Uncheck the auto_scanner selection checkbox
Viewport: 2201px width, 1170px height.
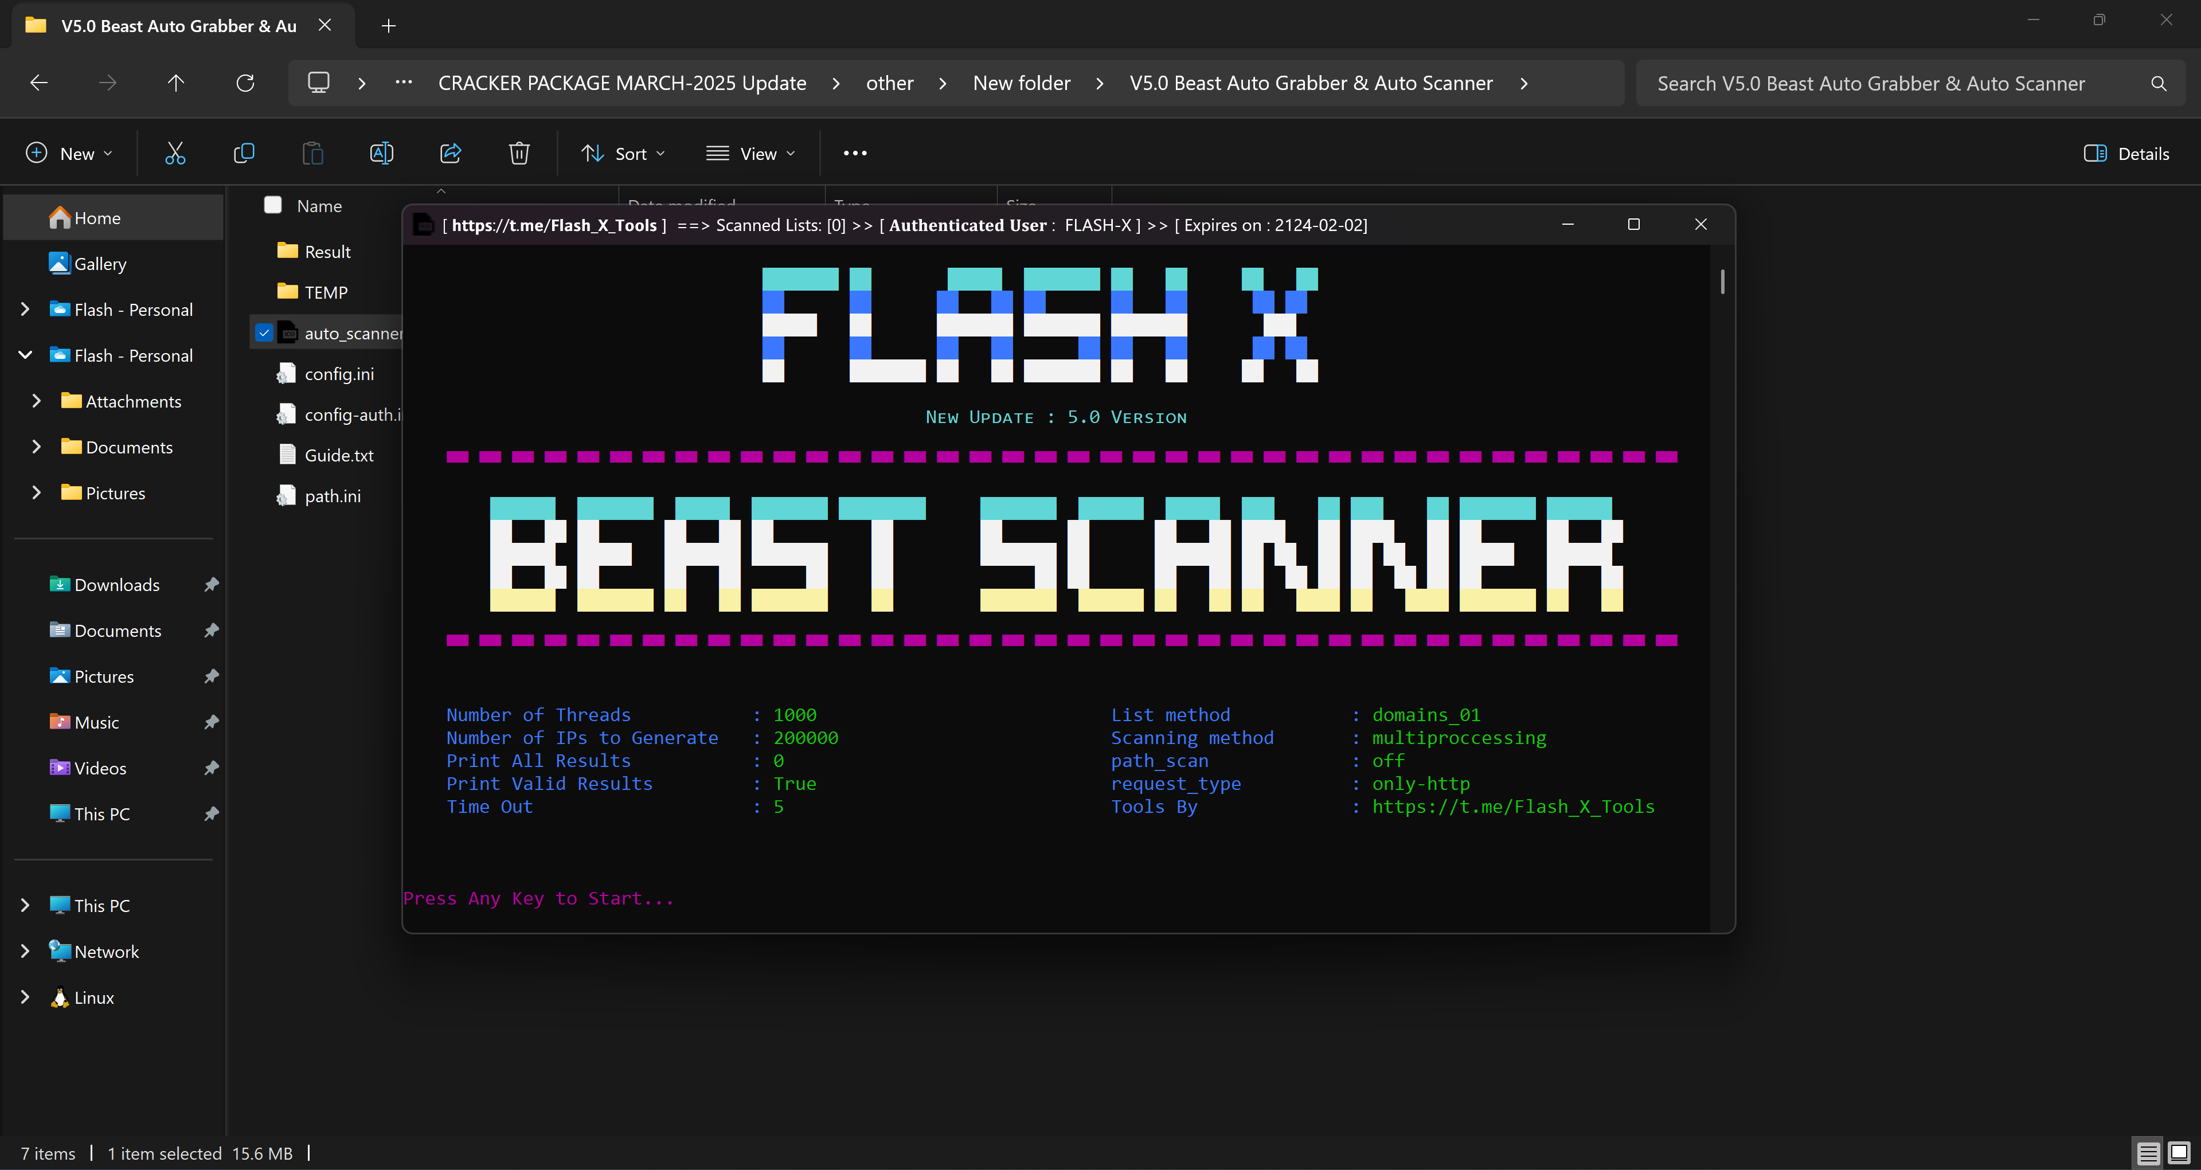tap(264, 332)
